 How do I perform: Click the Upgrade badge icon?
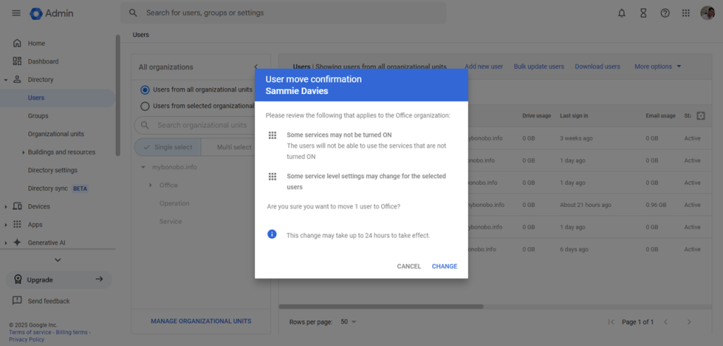[x=18, y=279]
